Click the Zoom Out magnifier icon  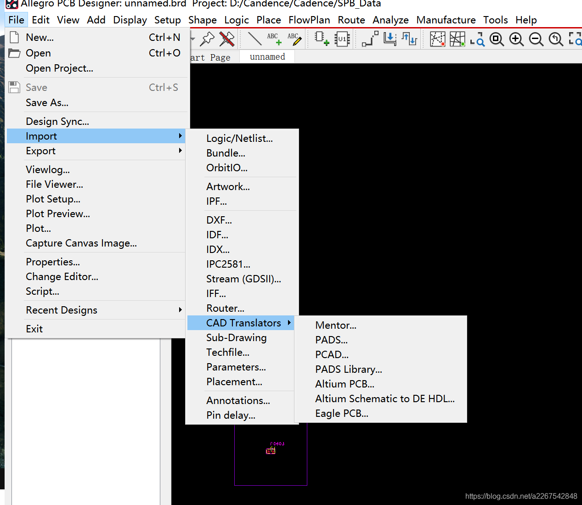(x=536, y=39)
